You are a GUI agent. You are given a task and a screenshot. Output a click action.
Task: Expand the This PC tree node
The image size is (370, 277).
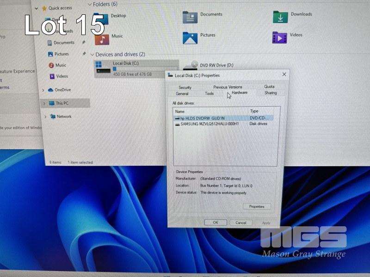[43, 103]
